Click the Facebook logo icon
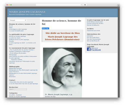This screenshot has height=105, width=125. 89,49
